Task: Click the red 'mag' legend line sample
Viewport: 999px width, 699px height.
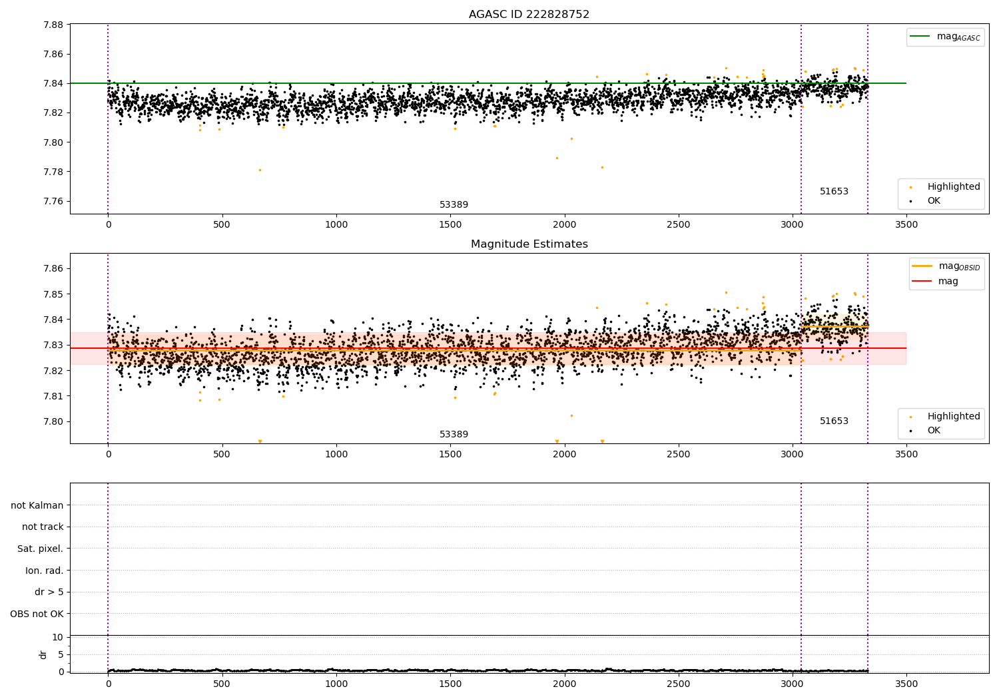Action: [922, 282]
